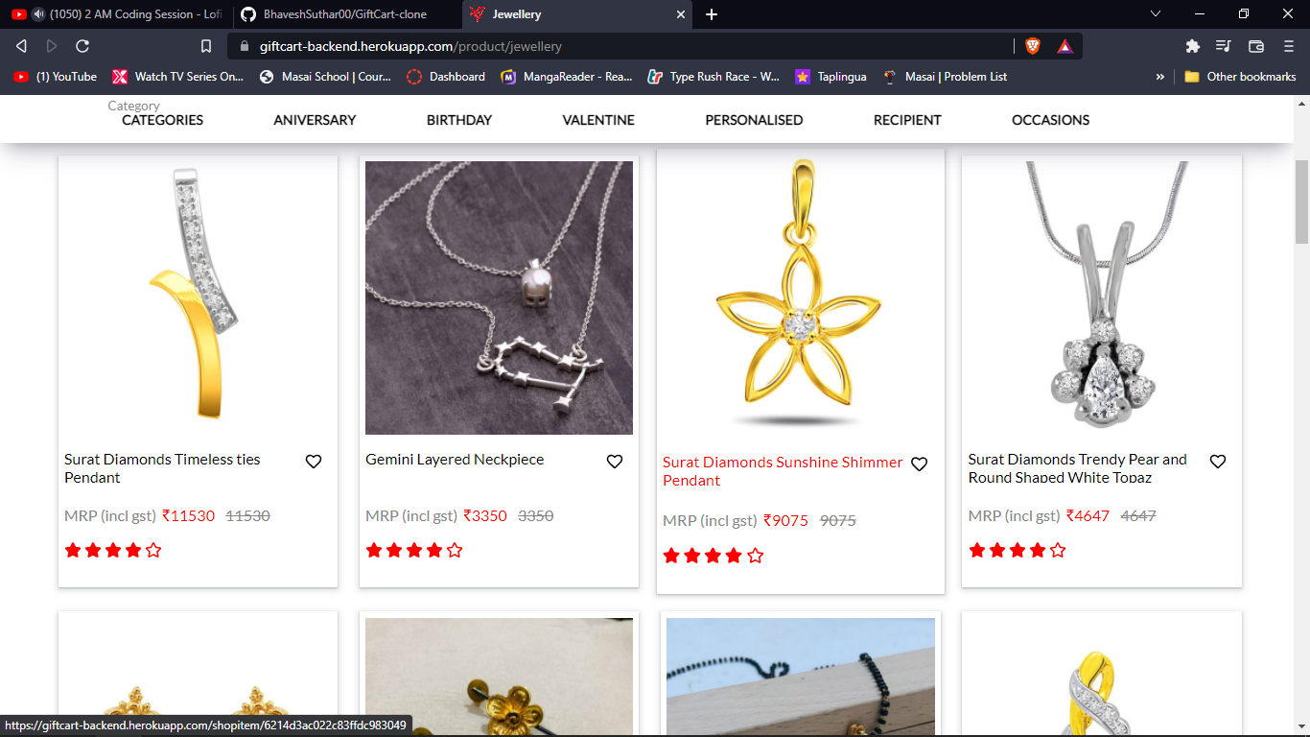This screenshot has height=737, width=1310.
Task: Switch to BhaveshSuthar00/GiftCart-clone tab
Action: click(345, 14)
